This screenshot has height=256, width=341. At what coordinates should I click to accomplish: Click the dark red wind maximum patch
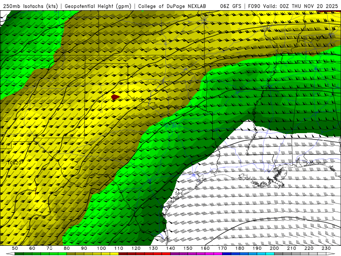pyautogui.click(x=115, y=97)
